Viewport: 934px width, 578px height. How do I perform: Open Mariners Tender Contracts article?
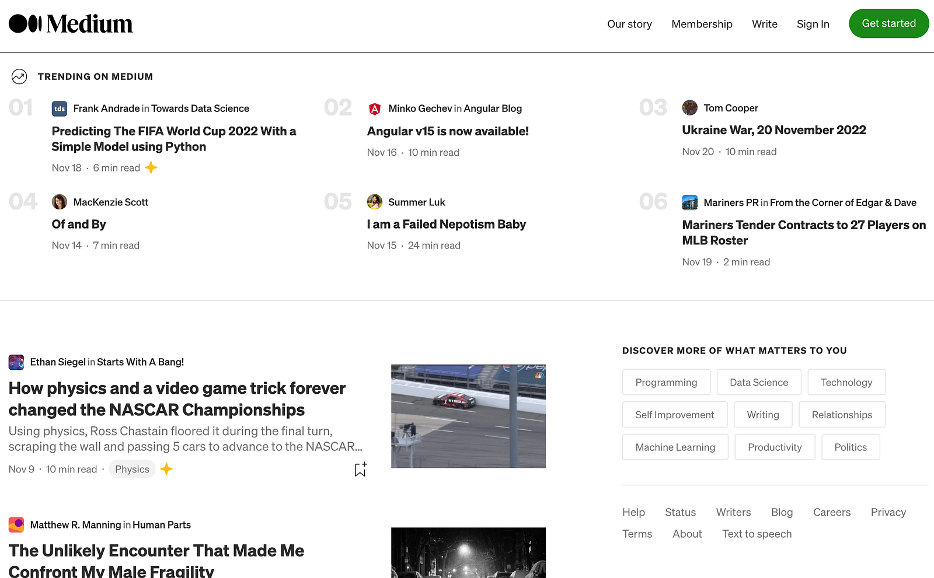click(804, 233)
